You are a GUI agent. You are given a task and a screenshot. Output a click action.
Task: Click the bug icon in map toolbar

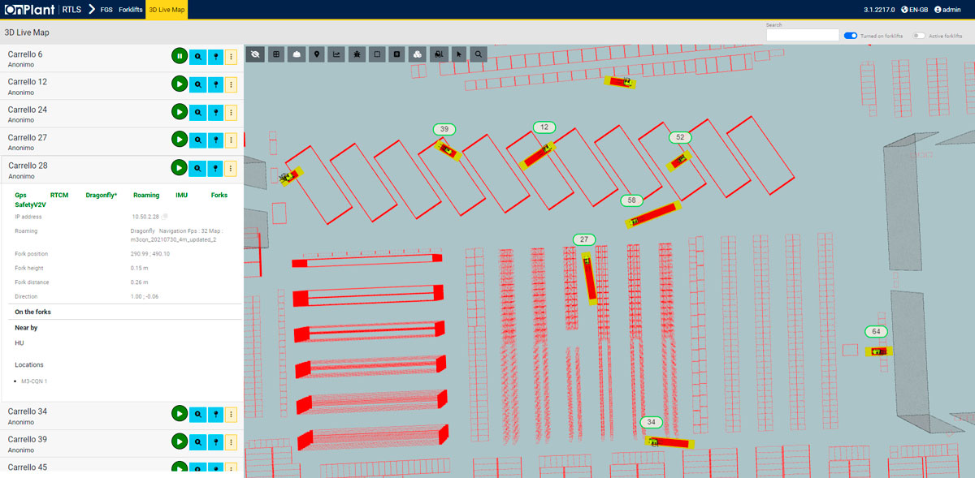[357, 54]
